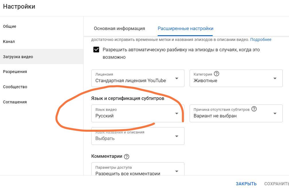Expand Причина отсутствия субтитров dropdown

pos(236,113)
